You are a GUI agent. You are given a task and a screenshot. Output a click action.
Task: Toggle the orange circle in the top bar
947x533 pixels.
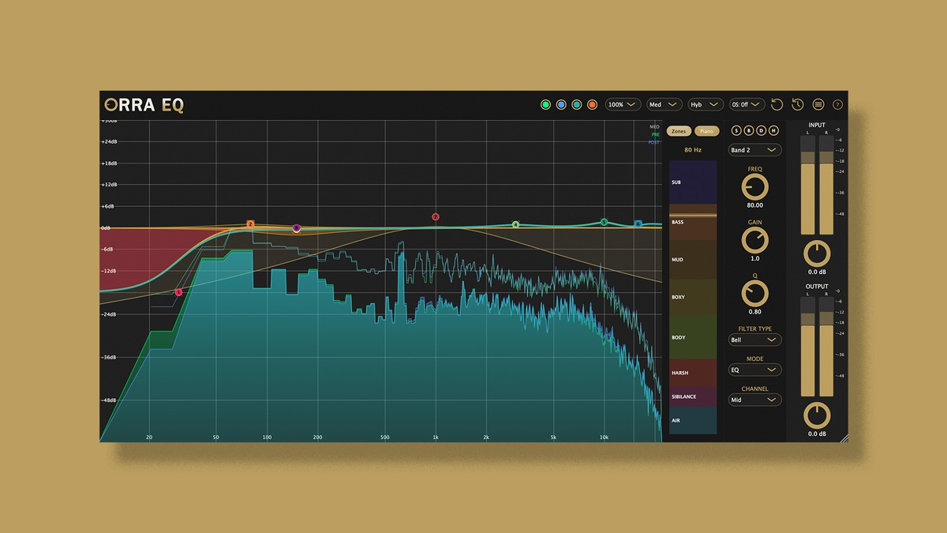[593, 104]
